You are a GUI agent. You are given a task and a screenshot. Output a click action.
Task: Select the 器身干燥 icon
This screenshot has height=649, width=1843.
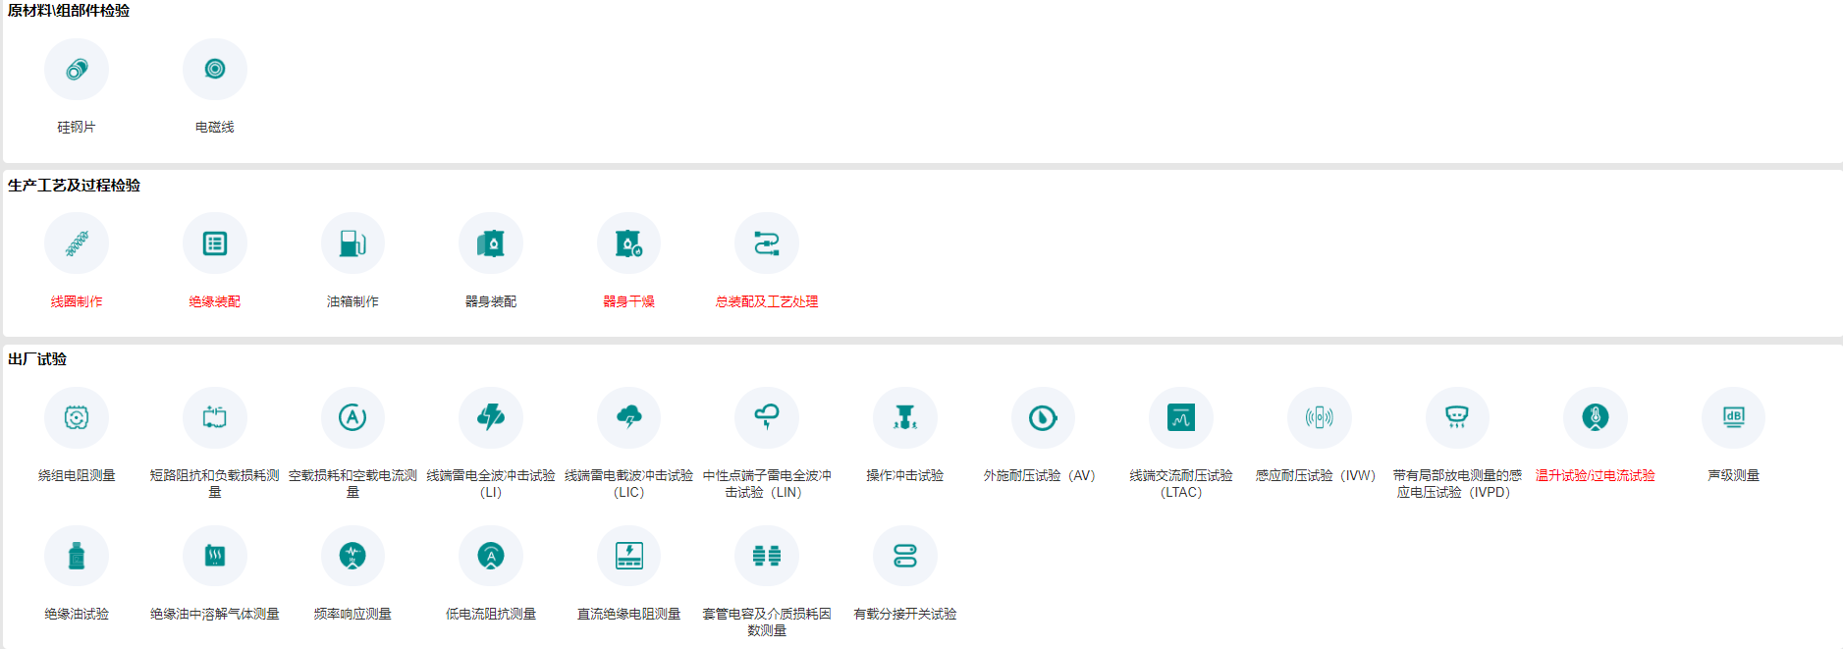628,243
